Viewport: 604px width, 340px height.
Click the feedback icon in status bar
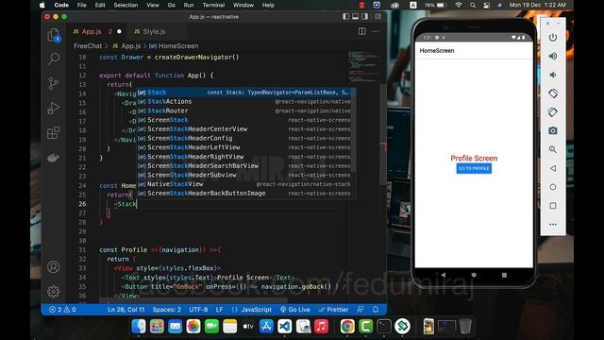[x=361, y=309]
